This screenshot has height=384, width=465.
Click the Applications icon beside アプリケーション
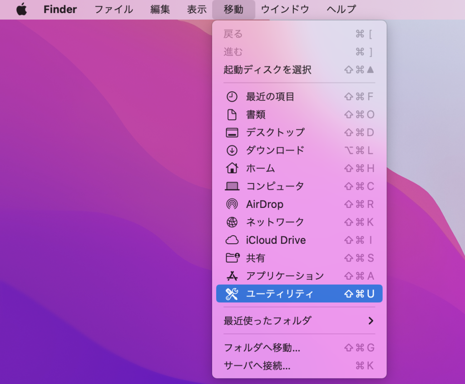[232, 276]
